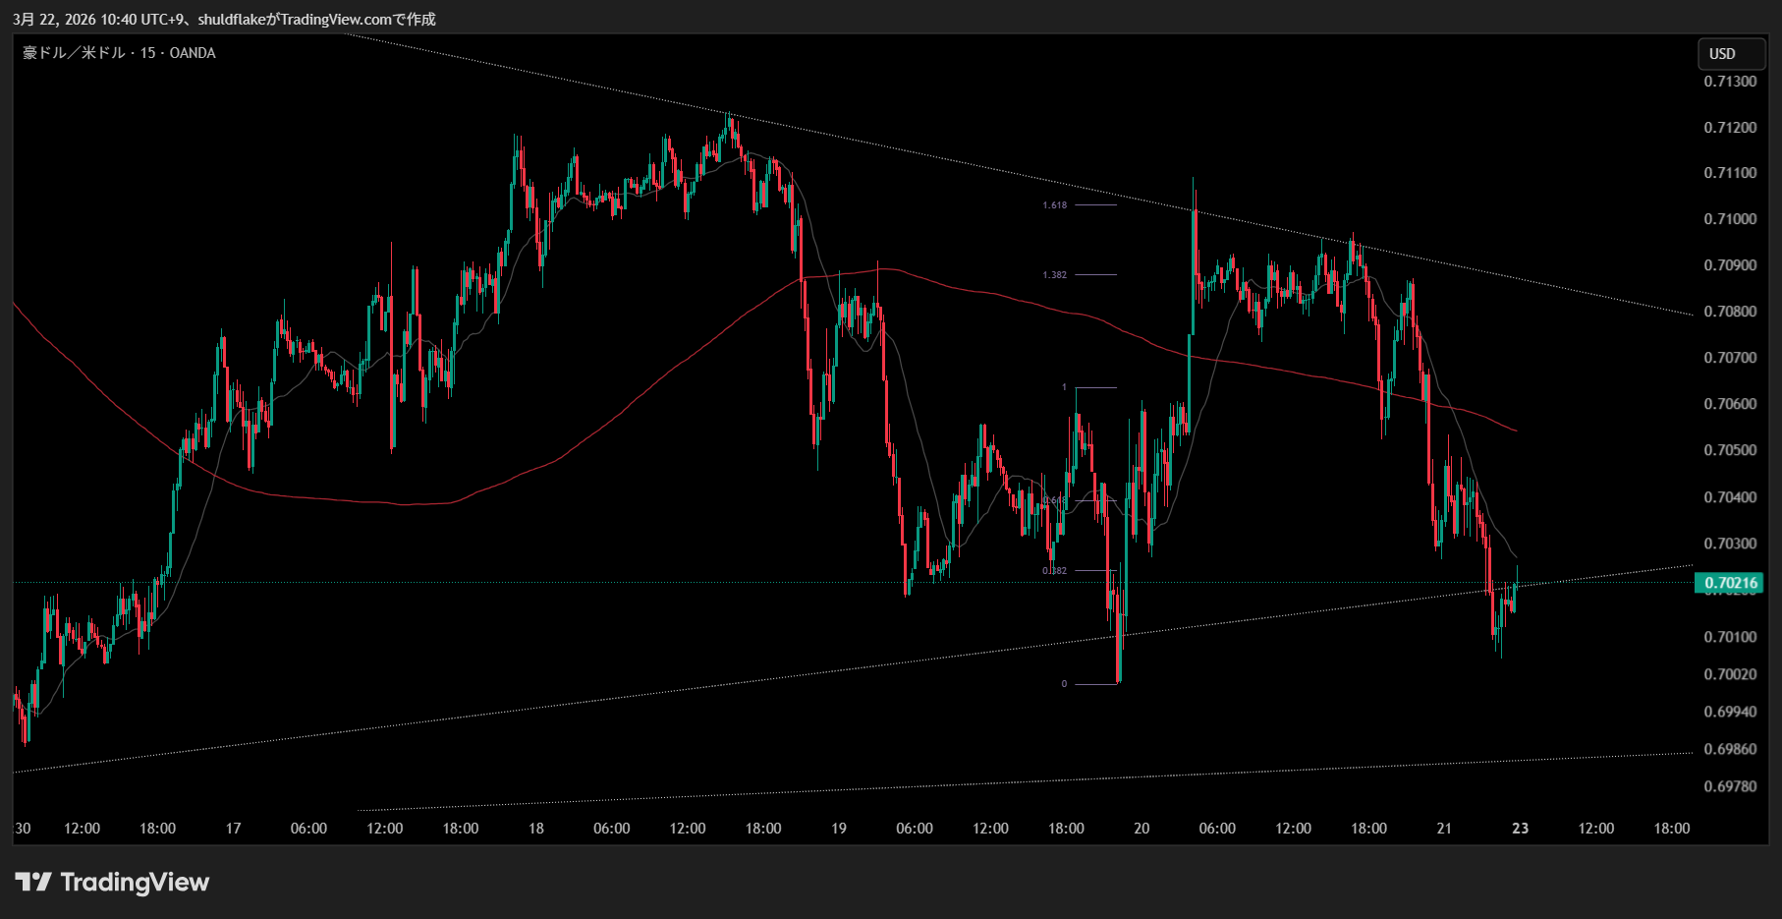Click the 0.71000 price axis label
Image resolution: width=1782 pixels, height=919 pixels.
click(1729, 219)
